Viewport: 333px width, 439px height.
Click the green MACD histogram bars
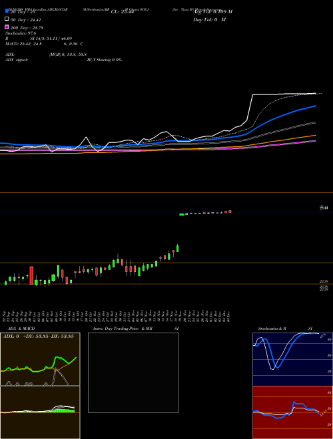[x=64, y=410]
